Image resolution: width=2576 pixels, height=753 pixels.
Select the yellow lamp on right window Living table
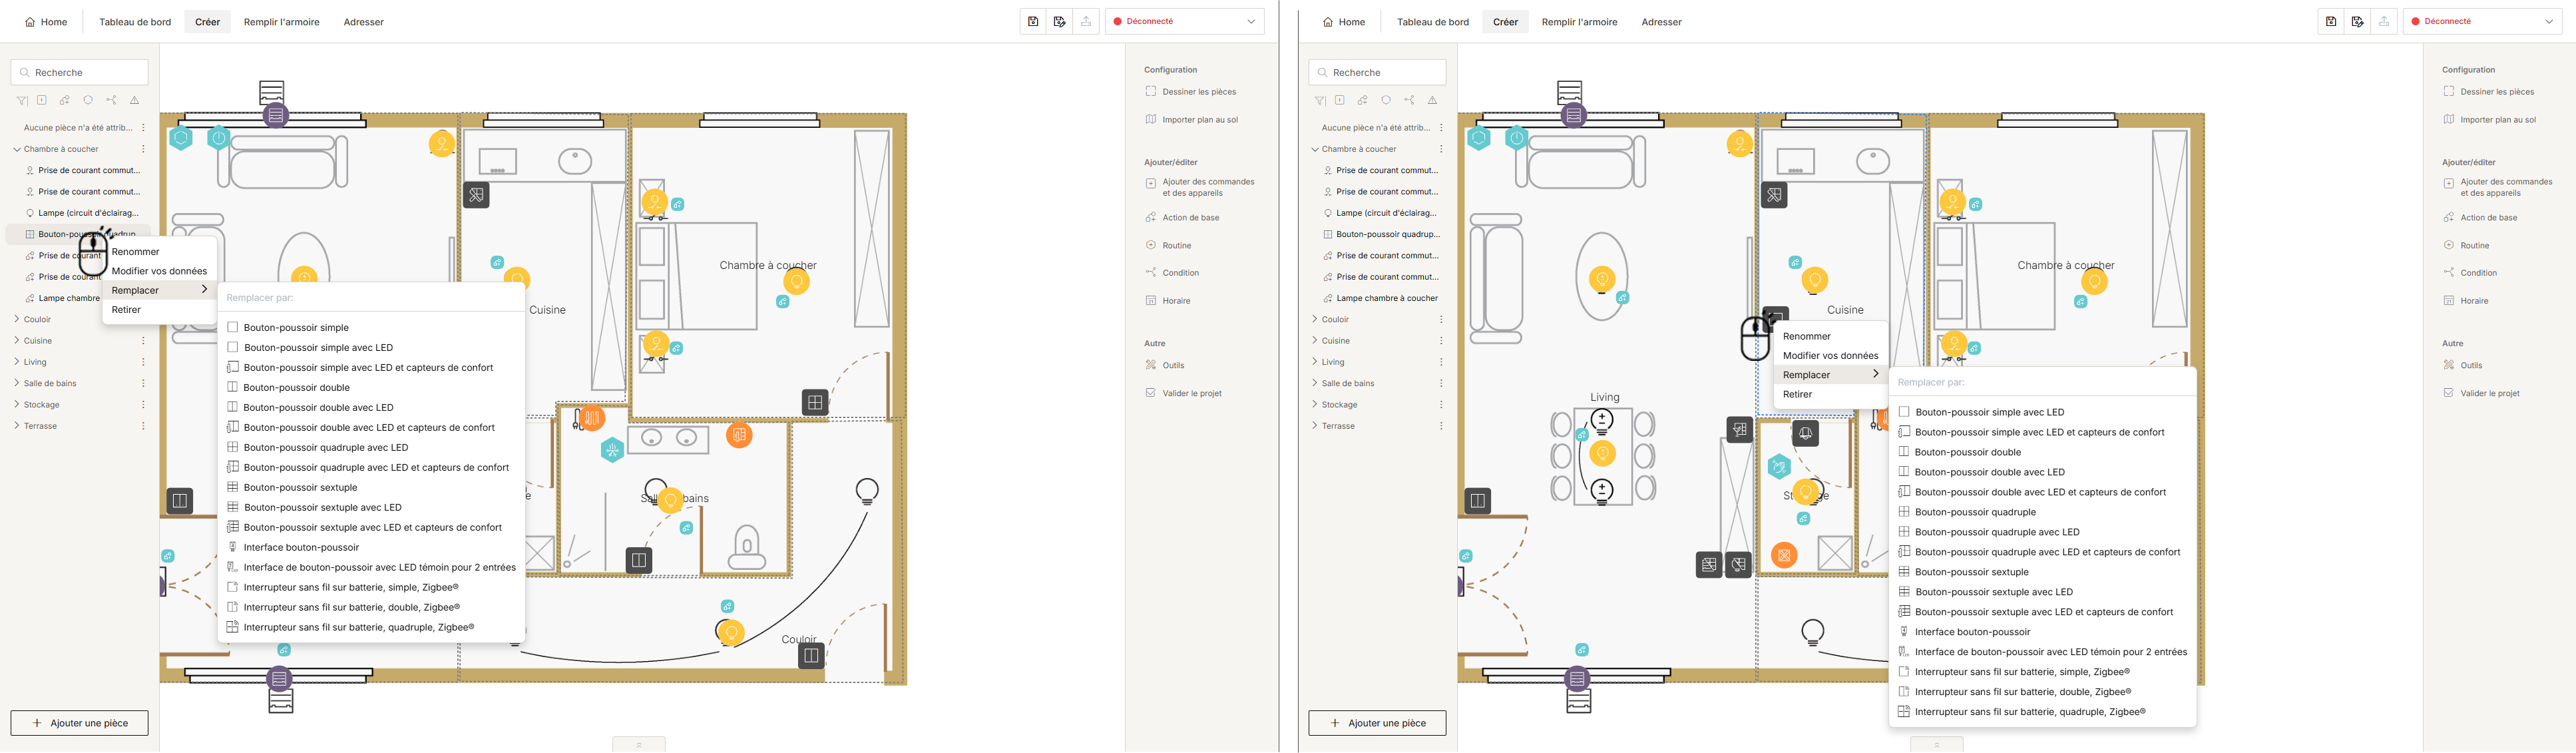pos(1603,454)
